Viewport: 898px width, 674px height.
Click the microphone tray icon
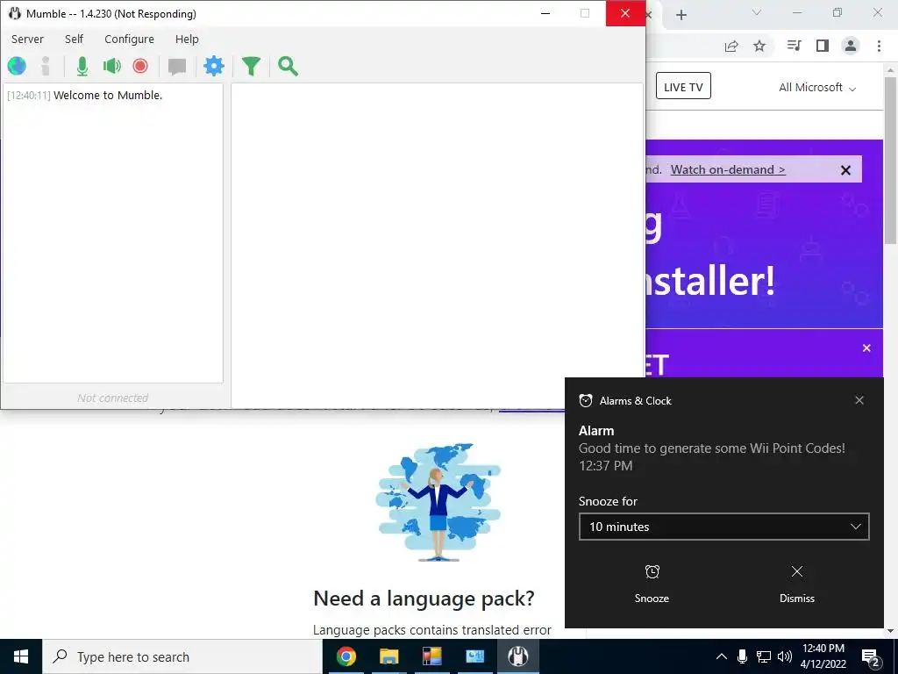tap(742, 656)
